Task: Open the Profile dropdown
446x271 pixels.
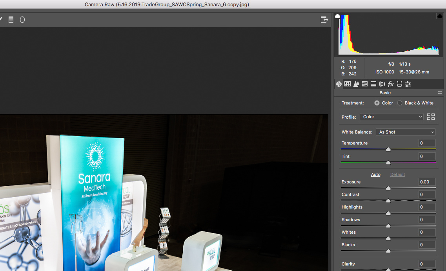Action: 392,117
